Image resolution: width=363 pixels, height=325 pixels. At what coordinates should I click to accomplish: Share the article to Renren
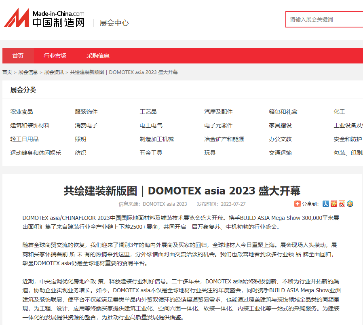click(x=326, y=204)
